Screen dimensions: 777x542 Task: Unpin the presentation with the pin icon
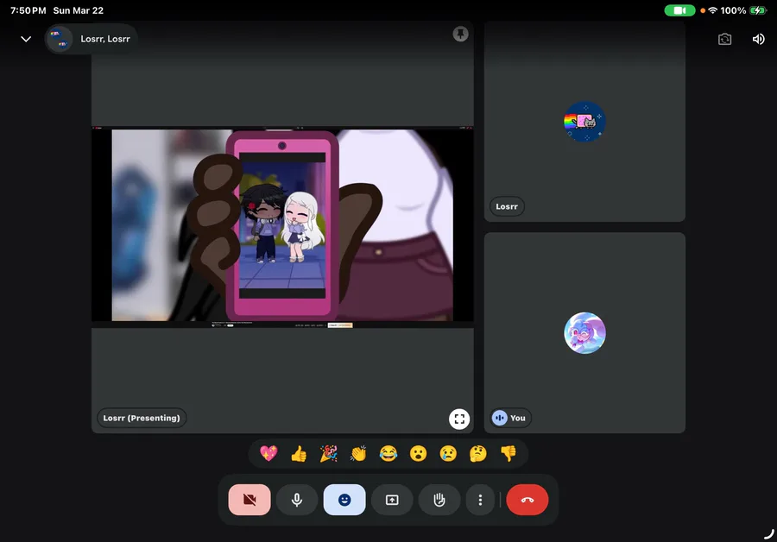point(460,35)
